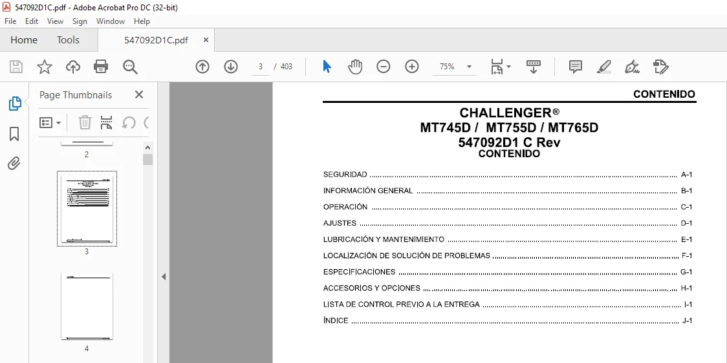Zoom in with the plus icon
The width and height of the screenshot is (727, 363).
pyautogui.click(x=412, y=67)
